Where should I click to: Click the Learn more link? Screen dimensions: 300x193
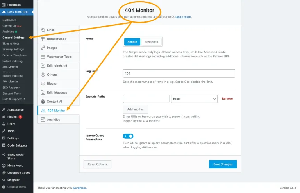click(x=183, y=17)
